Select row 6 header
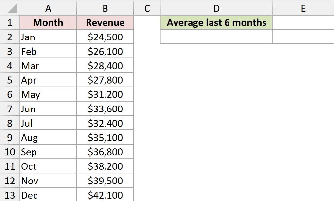The width and height of the screenshot is (334, 201). pyautogui.click(x=10, y=94)
